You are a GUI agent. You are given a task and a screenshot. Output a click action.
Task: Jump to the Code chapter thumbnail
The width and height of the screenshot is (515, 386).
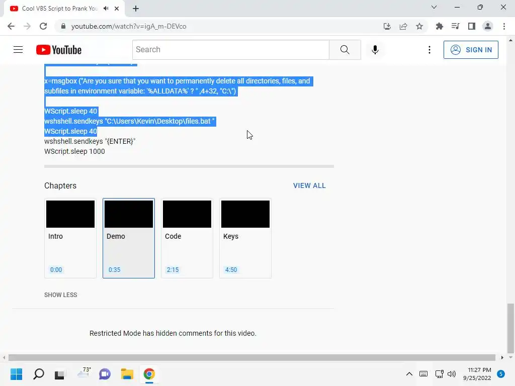[187, 214]
